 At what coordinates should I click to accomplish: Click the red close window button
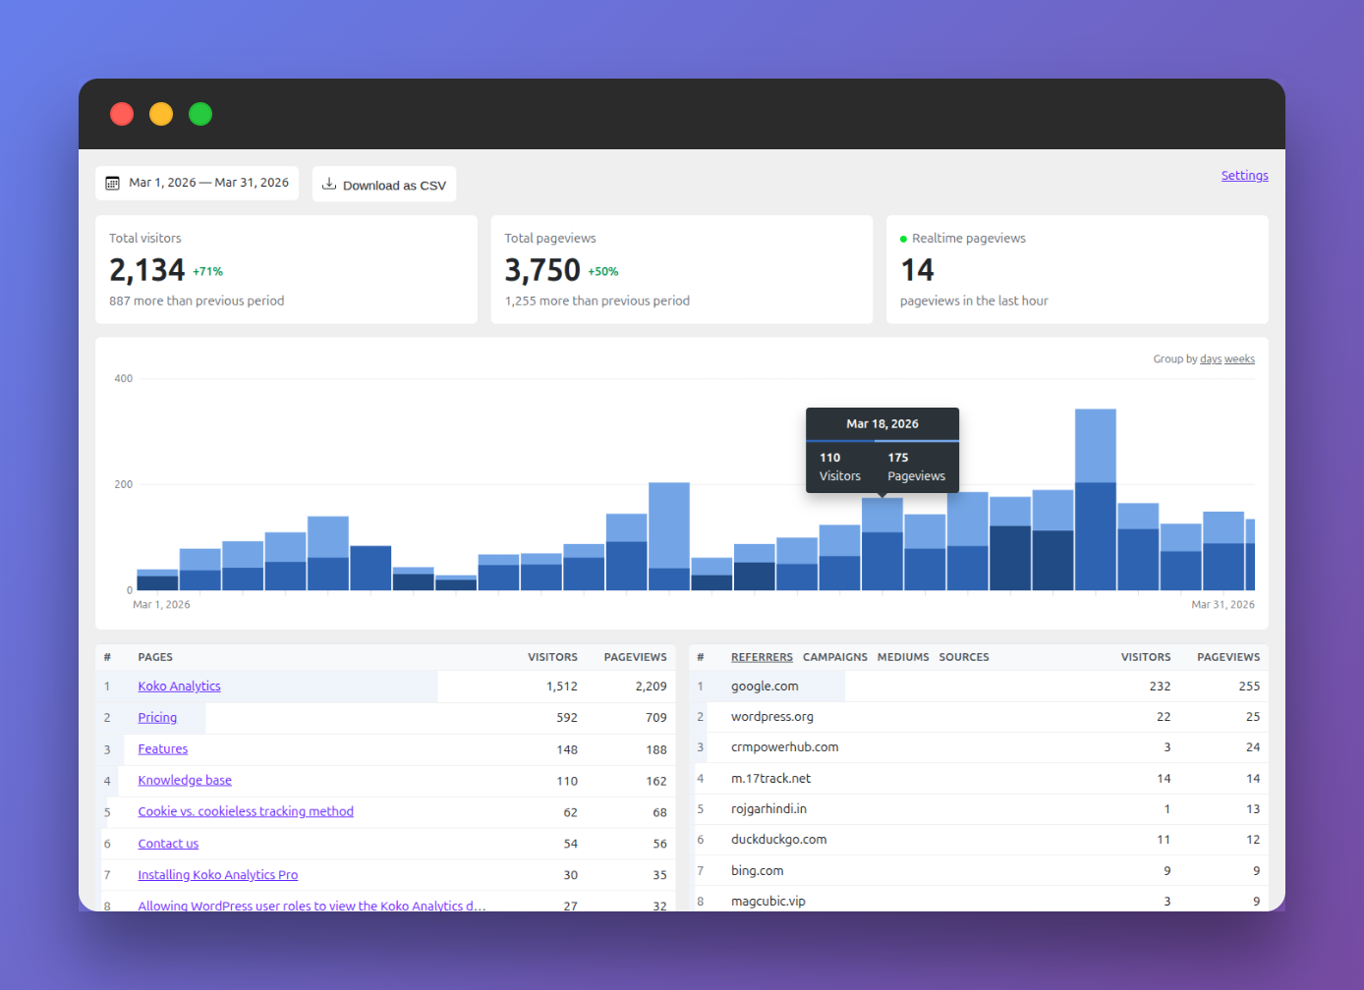pyautogui.click(x=122, y=114)
